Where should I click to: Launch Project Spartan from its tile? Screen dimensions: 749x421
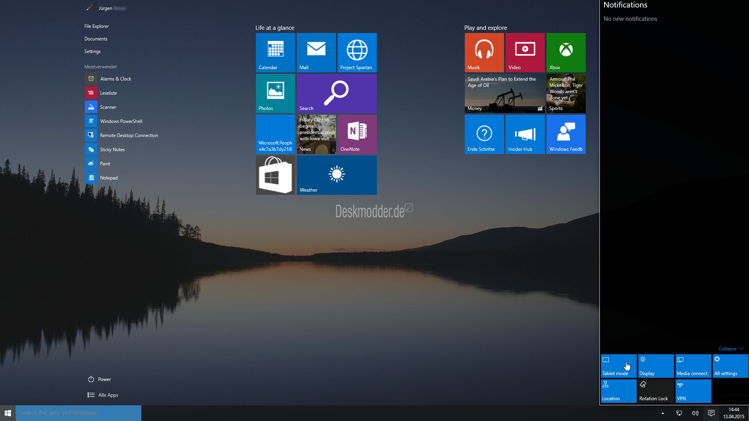357,52
